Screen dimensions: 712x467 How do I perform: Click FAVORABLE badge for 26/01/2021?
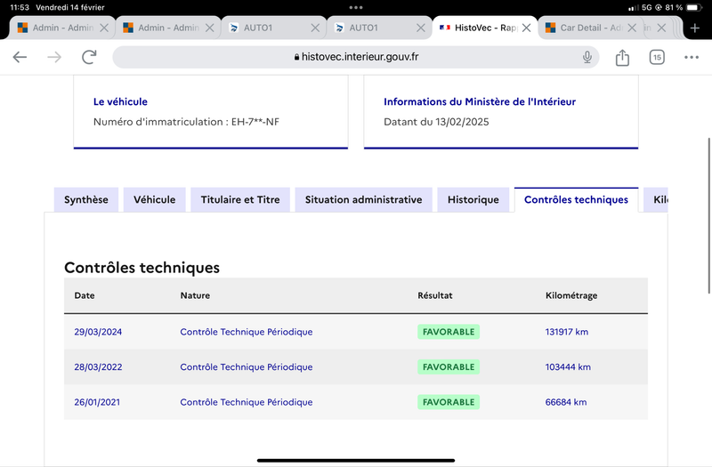[x=449, y=402]
